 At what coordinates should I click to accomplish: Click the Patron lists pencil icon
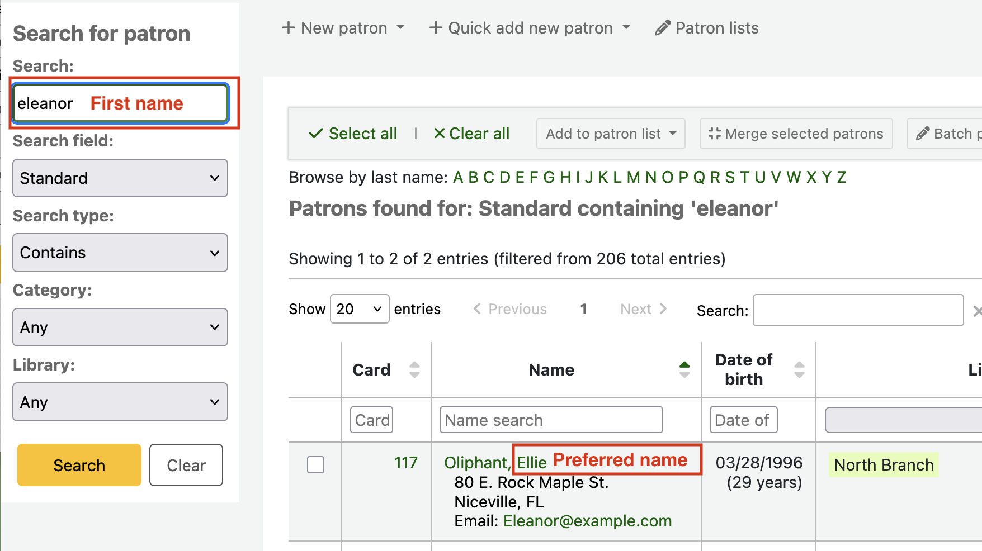pyautogui.click(x=663, y=28)
